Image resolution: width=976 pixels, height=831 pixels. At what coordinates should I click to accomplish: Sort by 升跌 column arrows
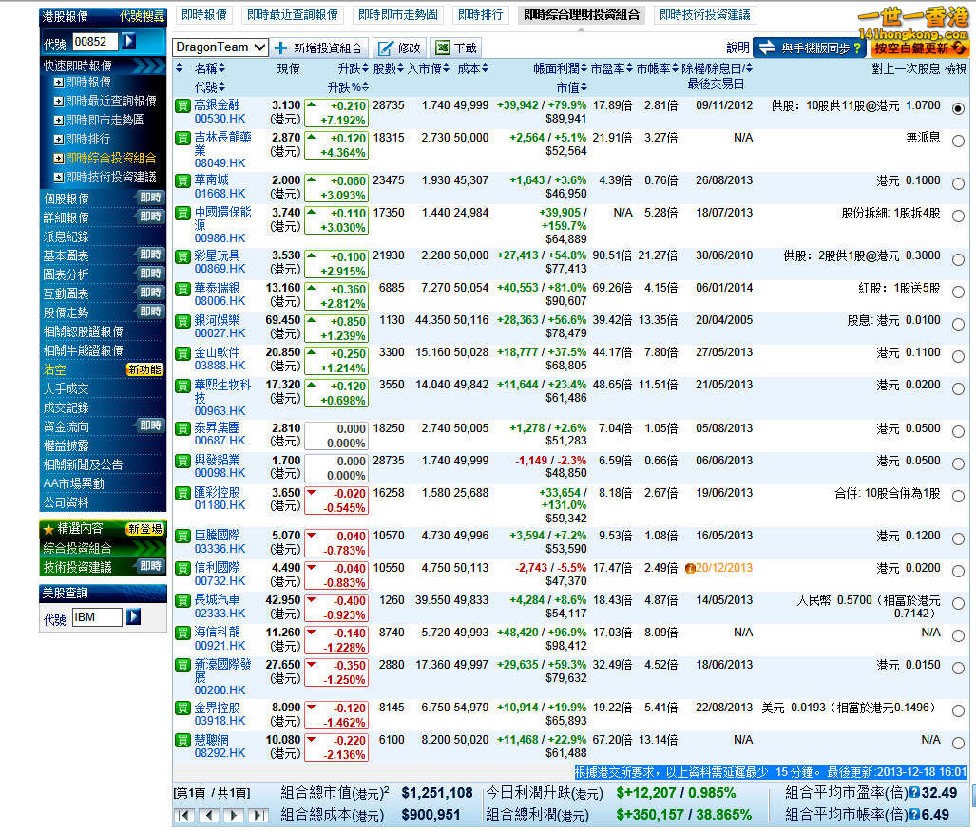[x=365, y=68]
